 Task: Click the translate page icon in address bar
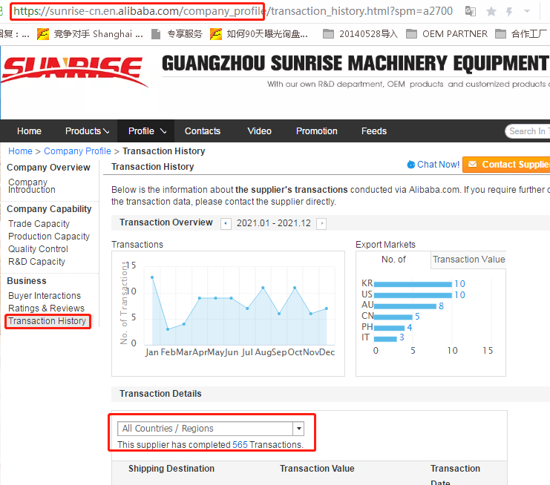[x=470, y=11]
